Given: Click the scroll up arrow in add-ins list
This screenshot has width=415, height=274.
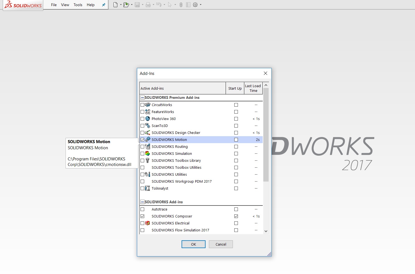Looking at the screenshot, I should click(x=266, y=85).
